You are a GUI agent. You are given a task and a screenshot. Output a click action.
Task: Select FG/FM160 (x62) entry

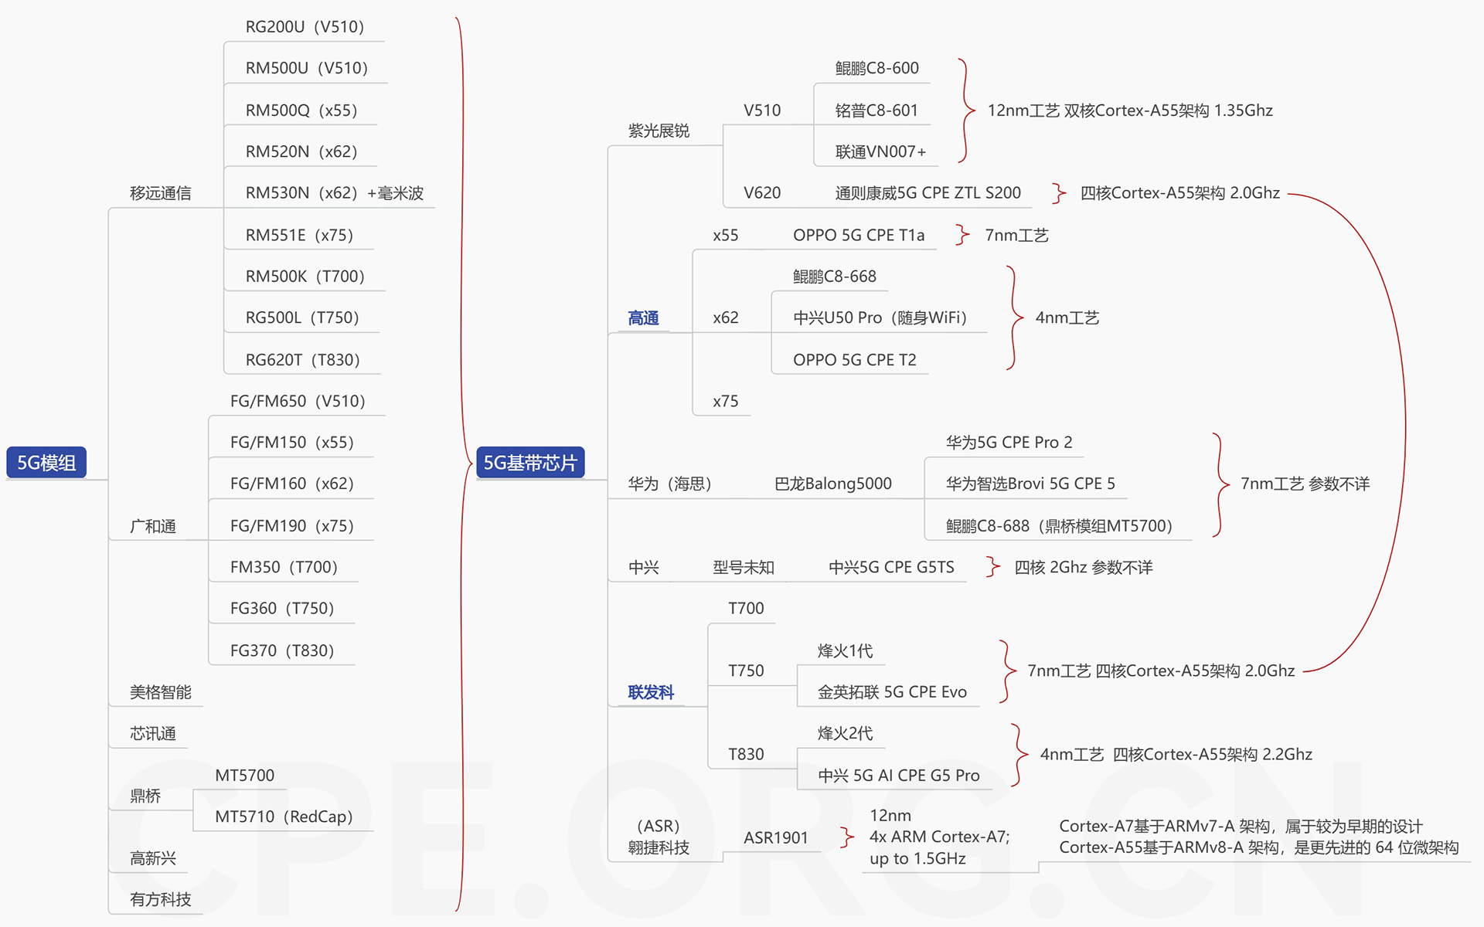pos(291,484)
